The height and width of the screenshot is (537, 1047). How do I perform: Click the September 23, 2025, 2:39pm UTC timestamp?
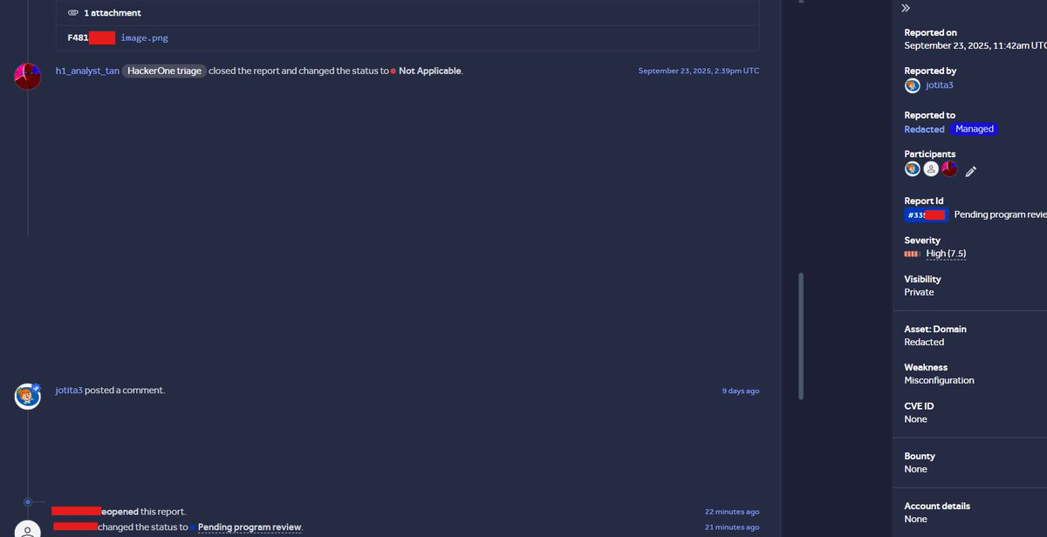pos(699,71)
